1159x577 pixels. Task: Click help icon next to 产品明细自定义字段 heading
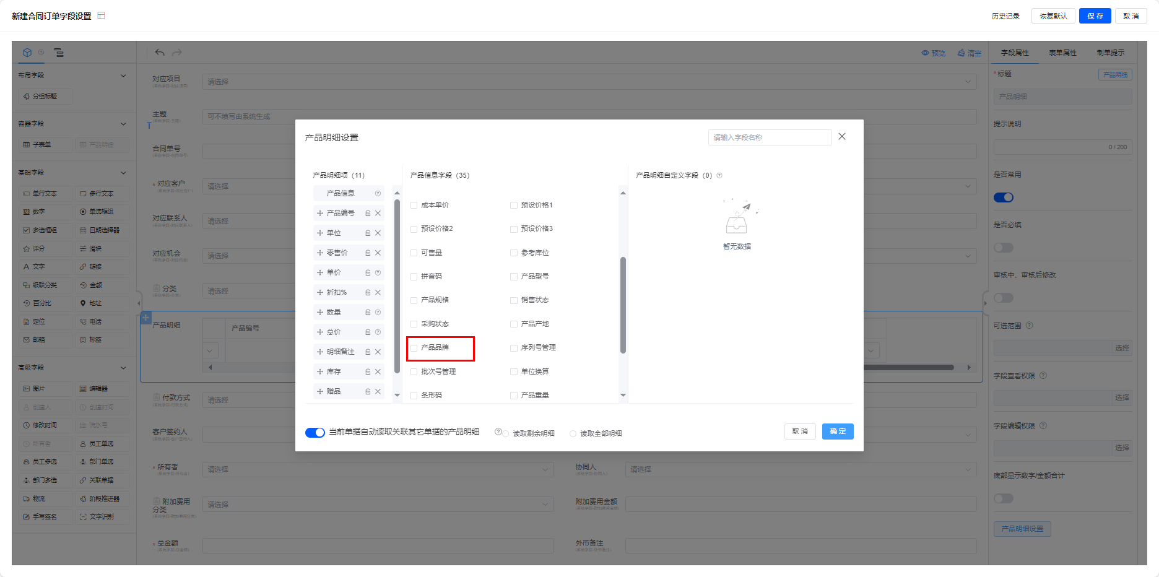coord(719,176)
